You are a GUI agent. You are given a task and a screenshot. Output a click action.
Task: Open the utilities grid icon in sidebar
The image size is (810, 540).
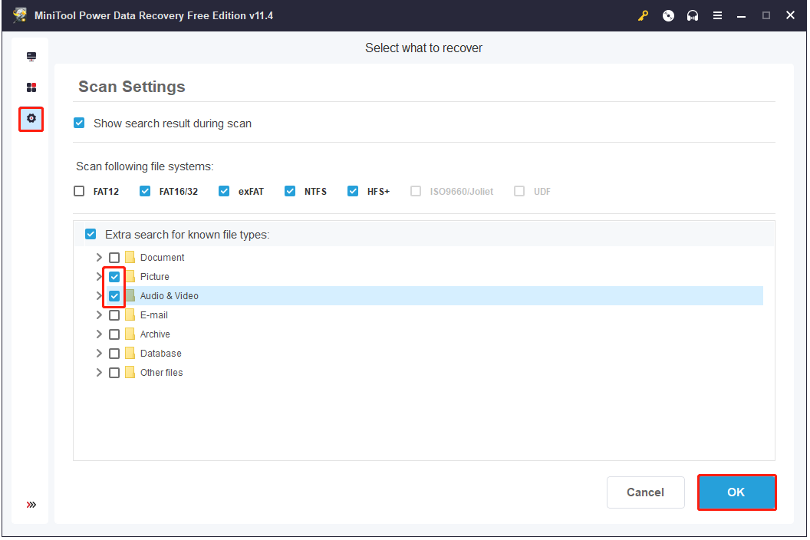31,87
